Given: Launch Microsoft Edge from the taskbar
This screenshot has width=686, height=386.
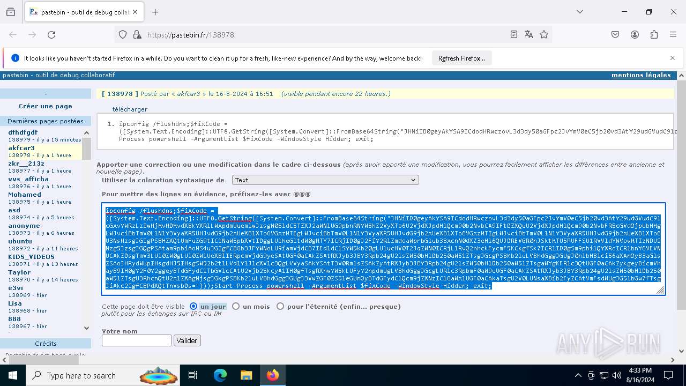Looking at the screenshot, I should 220,375.
